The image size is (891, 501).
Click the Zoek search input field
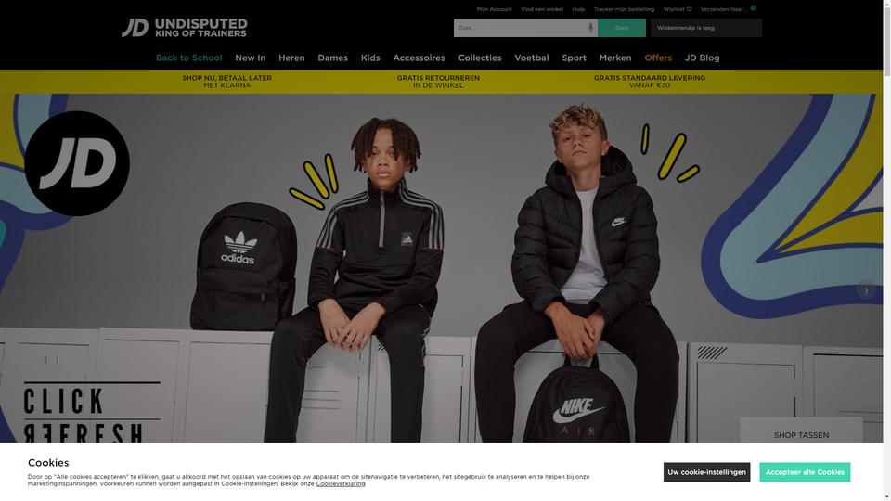520,28
